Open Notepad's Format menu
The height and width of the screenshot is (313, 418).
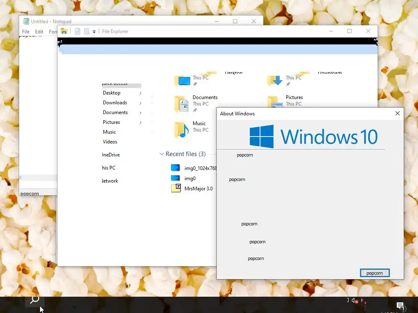point(53,32)
